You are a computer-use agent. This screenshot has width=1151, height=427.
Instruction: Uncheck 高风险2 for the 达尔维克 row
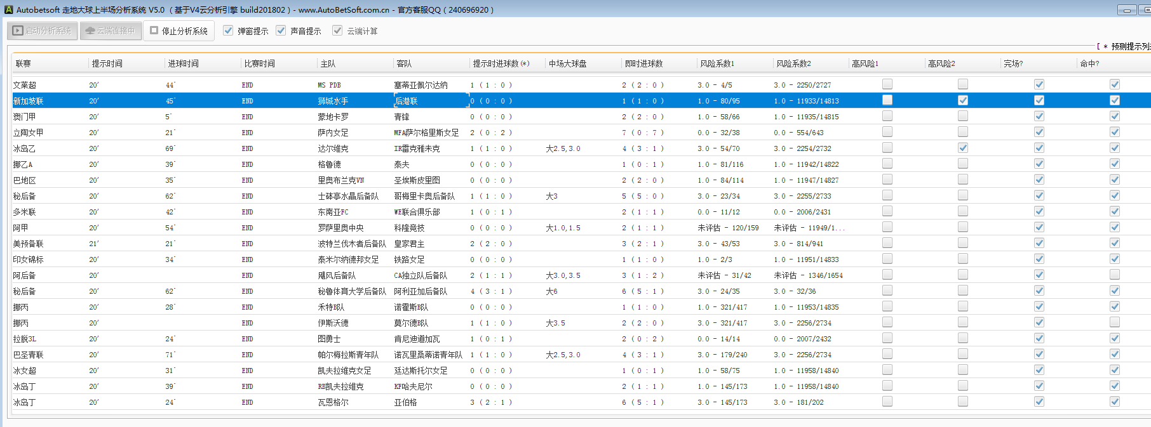[x=963, y=148]
